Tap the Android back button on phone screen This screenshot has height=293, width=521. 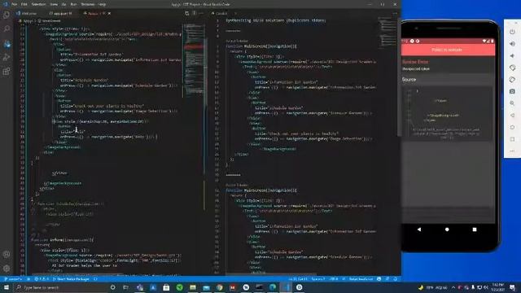pyautogui.click(x=419, y=230)
